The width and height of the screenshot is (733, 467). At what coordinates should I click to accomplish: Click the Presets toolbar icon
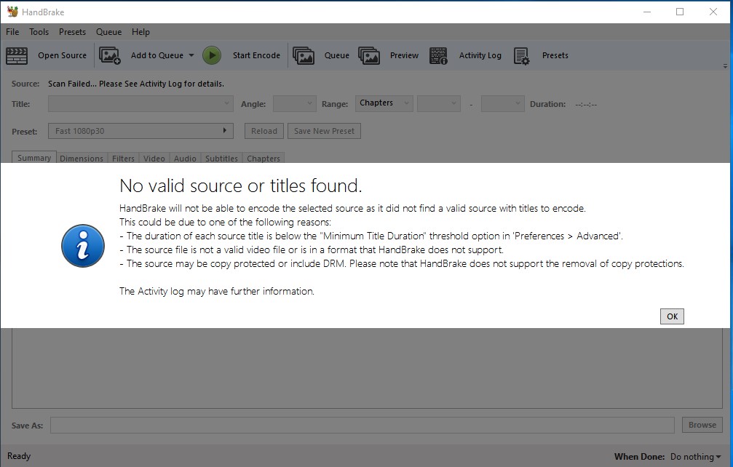tap(521, 56)
